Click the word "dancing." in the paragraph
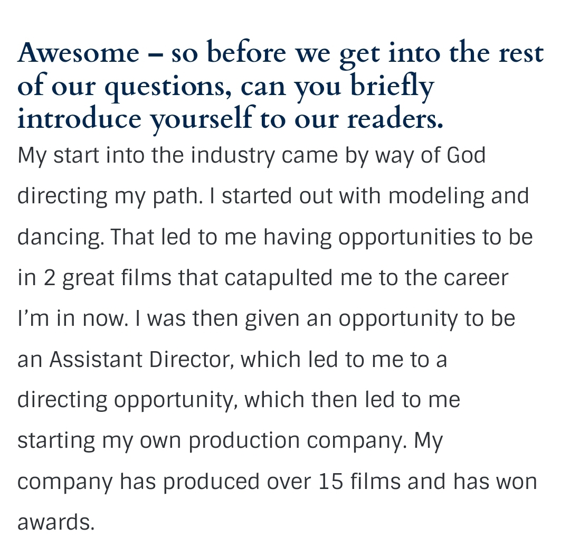570x555 pixels. pyautogui.click(x=56, y=238)
